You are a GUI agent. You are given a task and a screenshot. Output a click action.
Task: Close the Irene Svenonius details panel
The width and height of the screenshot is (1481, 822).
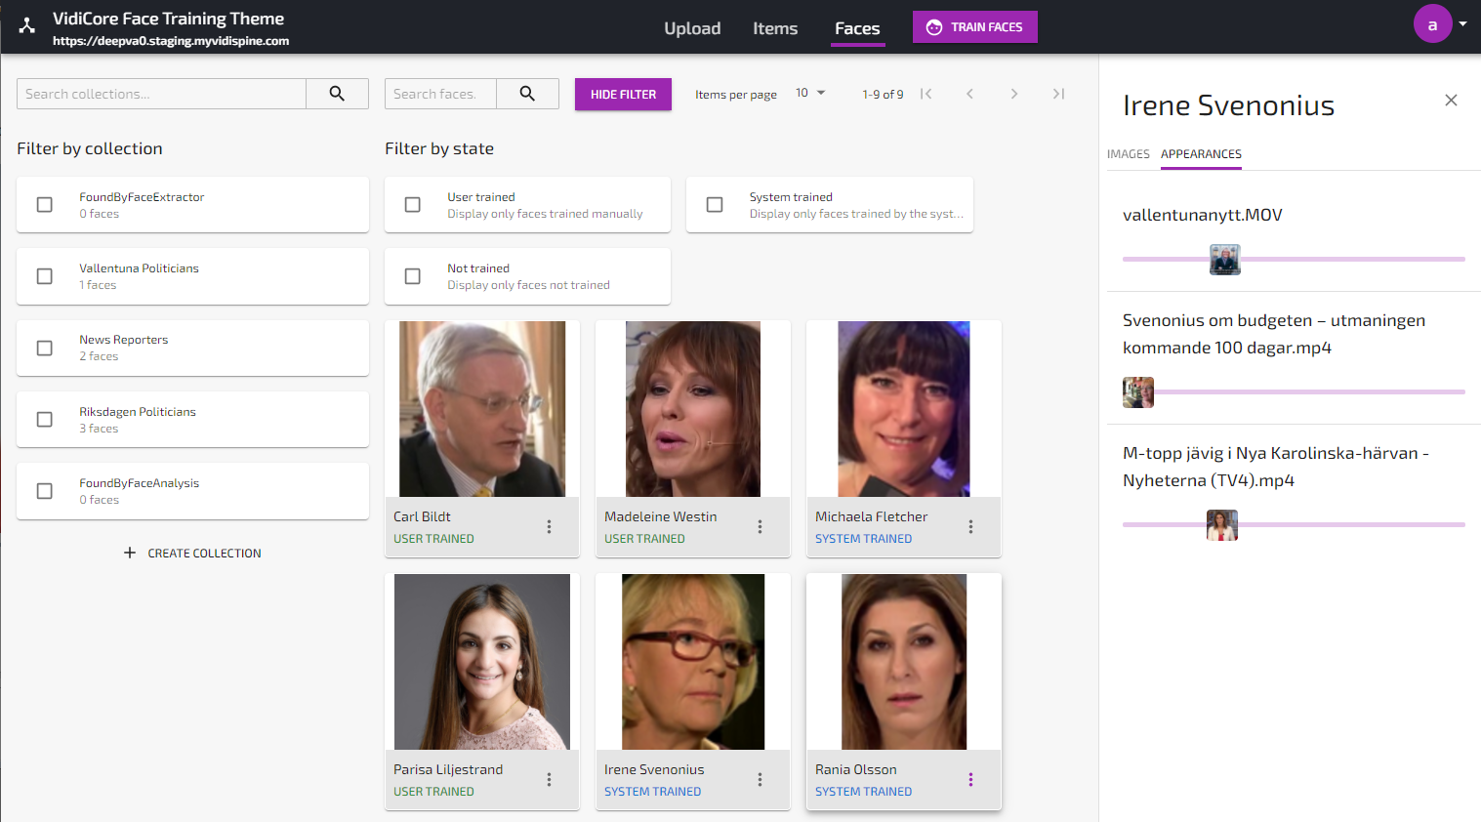pyautogui.click(x=1451, y=101)
